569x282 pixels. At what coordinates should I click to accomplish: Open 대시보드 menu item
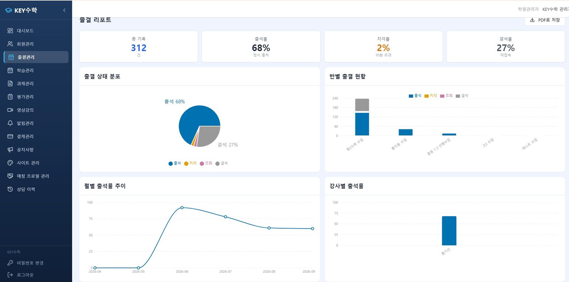[36, 31]
